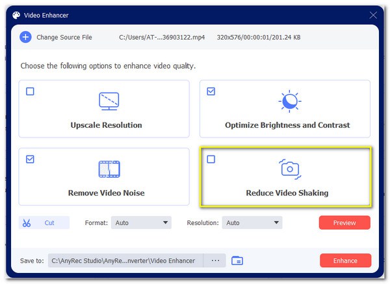Image resolution: width=390 pixels, height=284 pixels.
Task: Click the Preview button
Action: point(344,222)
